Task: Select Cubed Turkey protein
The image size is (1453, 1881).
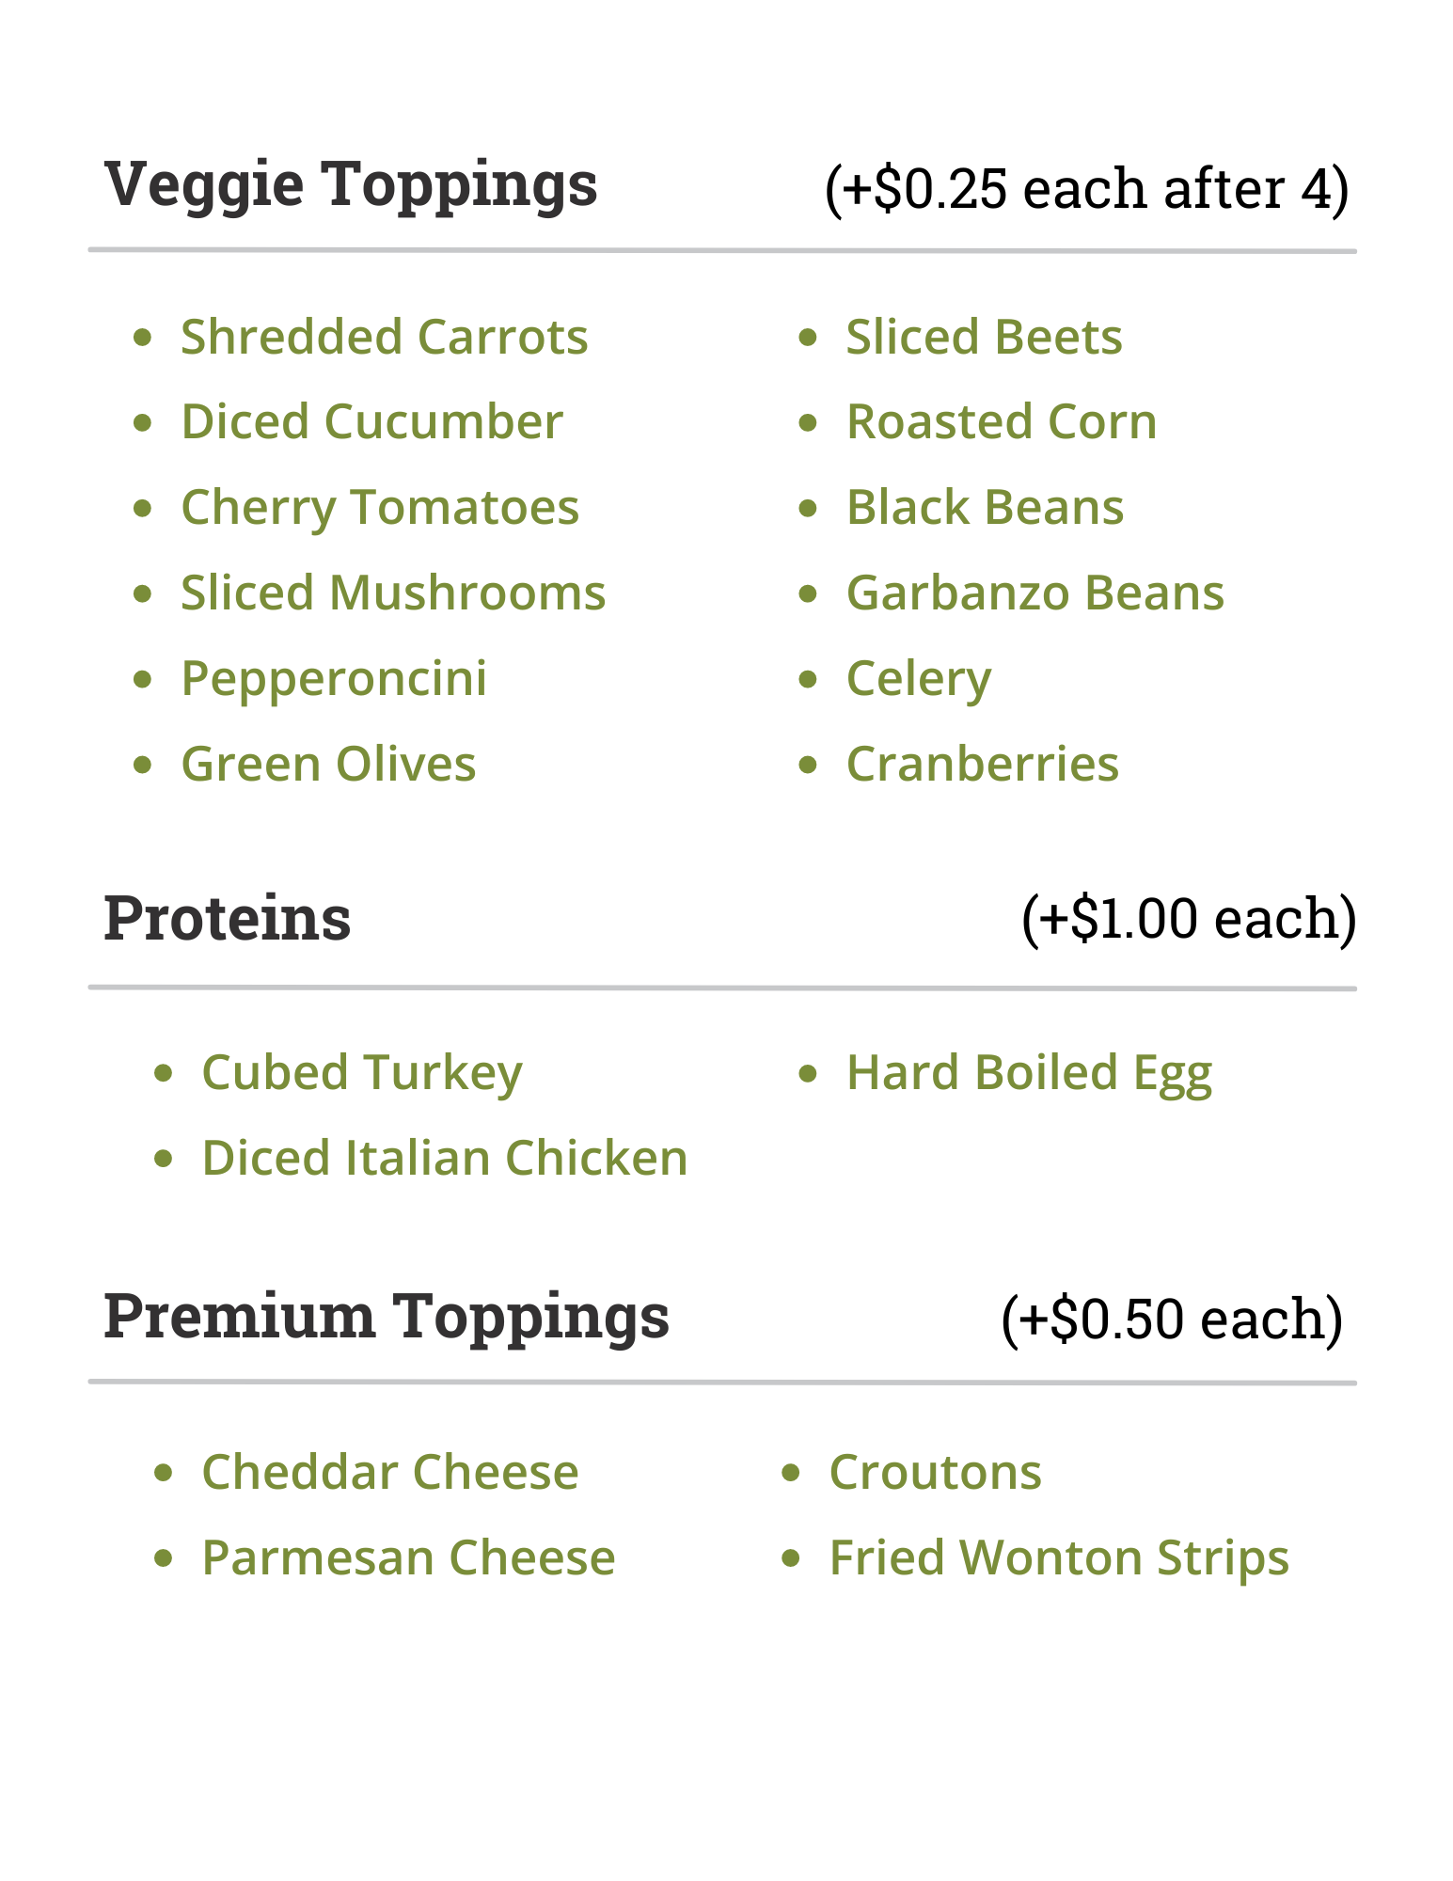Action: click(x=362, y=1073)
